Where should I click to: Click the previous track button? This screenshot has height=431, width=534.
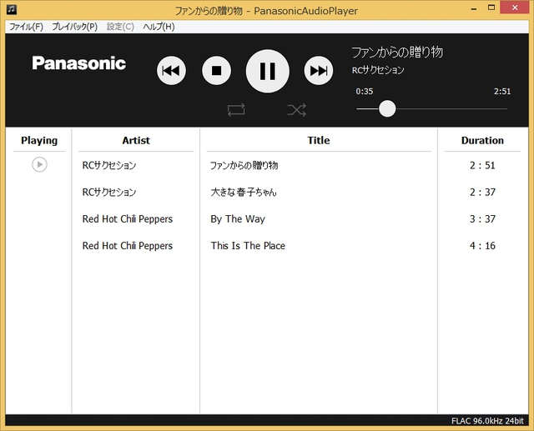coord(171,71)
